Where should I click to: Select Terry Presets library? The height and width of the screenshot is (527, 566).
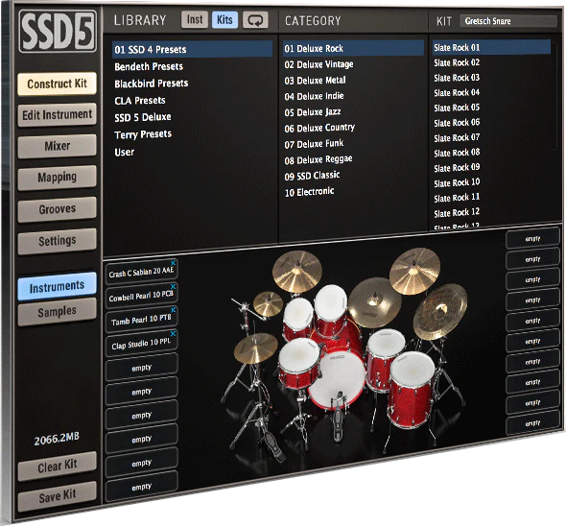(143, 134)
